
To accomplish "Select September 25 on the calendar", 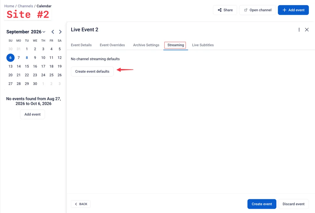I will (x=52, y=75).
